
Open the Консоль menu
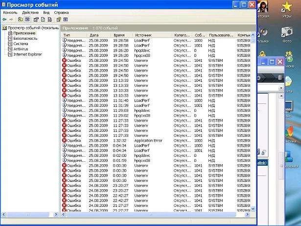click(10, 13)
